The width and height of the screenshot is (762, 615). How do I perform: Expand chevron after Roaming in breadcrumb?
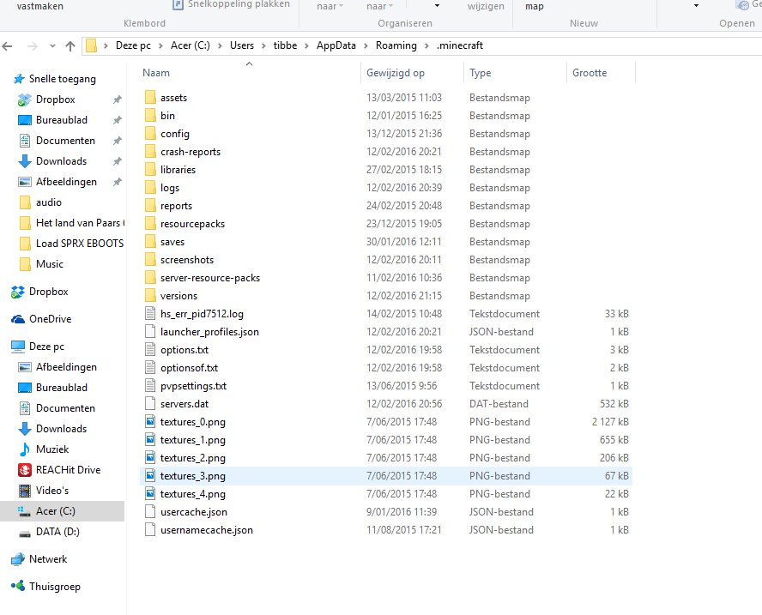426,45
